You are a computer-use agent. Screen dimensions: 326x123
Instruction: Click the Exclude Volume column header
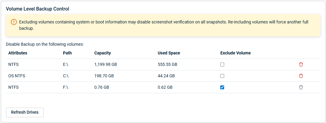(235, 53)
